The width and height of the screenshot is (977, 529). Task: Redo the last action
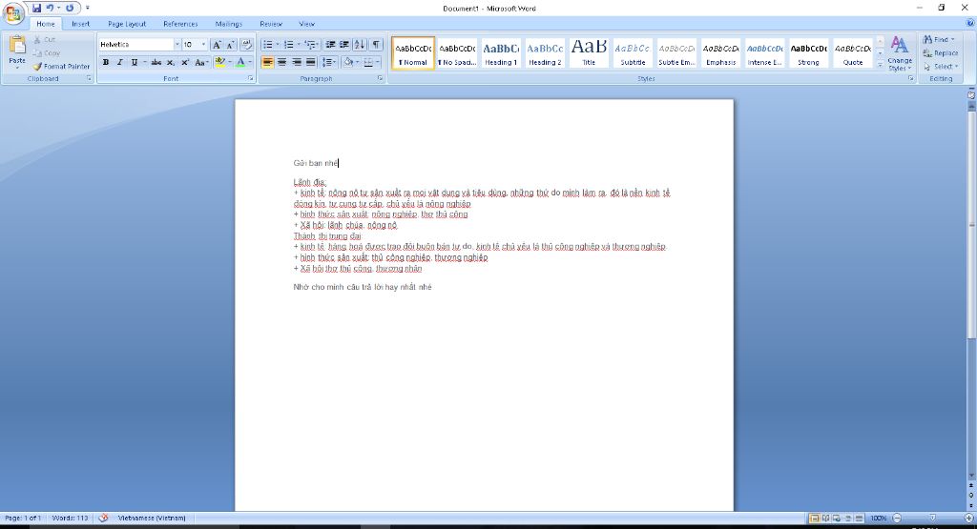[69, 8]
